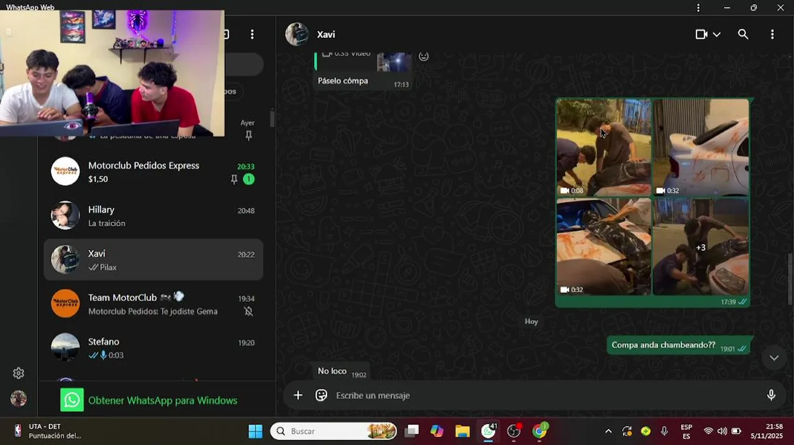794x445 pixels.
Task: Open the Hillary chat
Action: [153, 216]
